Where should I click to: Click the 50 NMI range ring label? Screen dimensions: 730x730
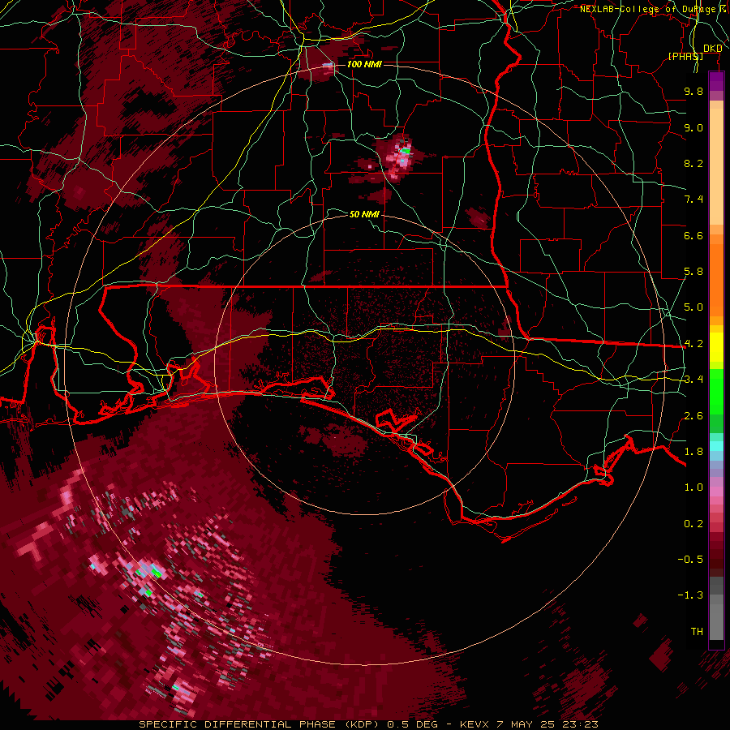click(364, 214)
